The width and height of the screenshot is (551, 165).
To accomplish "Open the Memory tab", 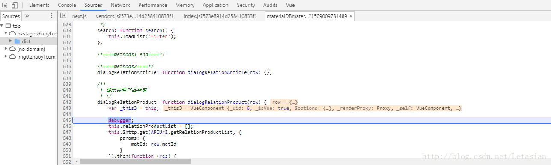I will (185, 5).
